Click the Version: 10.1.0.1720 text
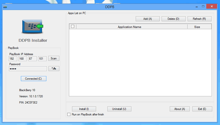The height and width of the screenshot is (125, 220). [x=31, y=96]
